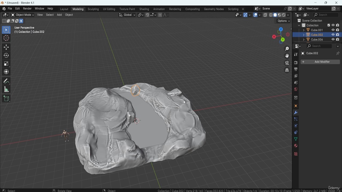This screenshot has height=192, width=342.
Task: Switch to the Shading workspace tab
Action: coord(144,9)
